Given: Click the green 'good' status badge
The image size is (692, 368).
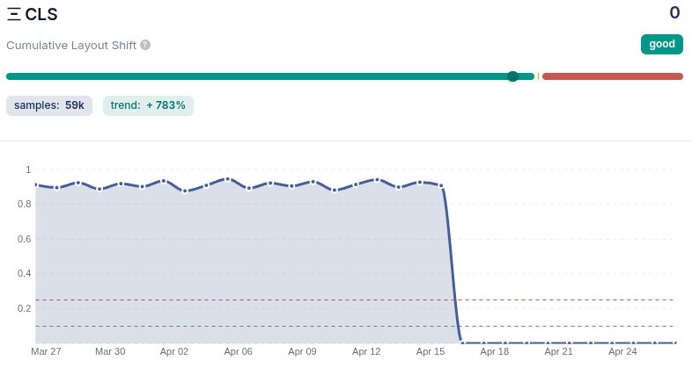Looking at the screenshot, I should coord(661,44).
